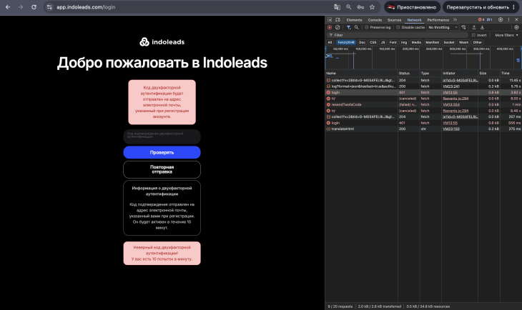Toggle the Fetch/XHR filter chip
This screenshot has height=310, width=522.
point(346,42)
